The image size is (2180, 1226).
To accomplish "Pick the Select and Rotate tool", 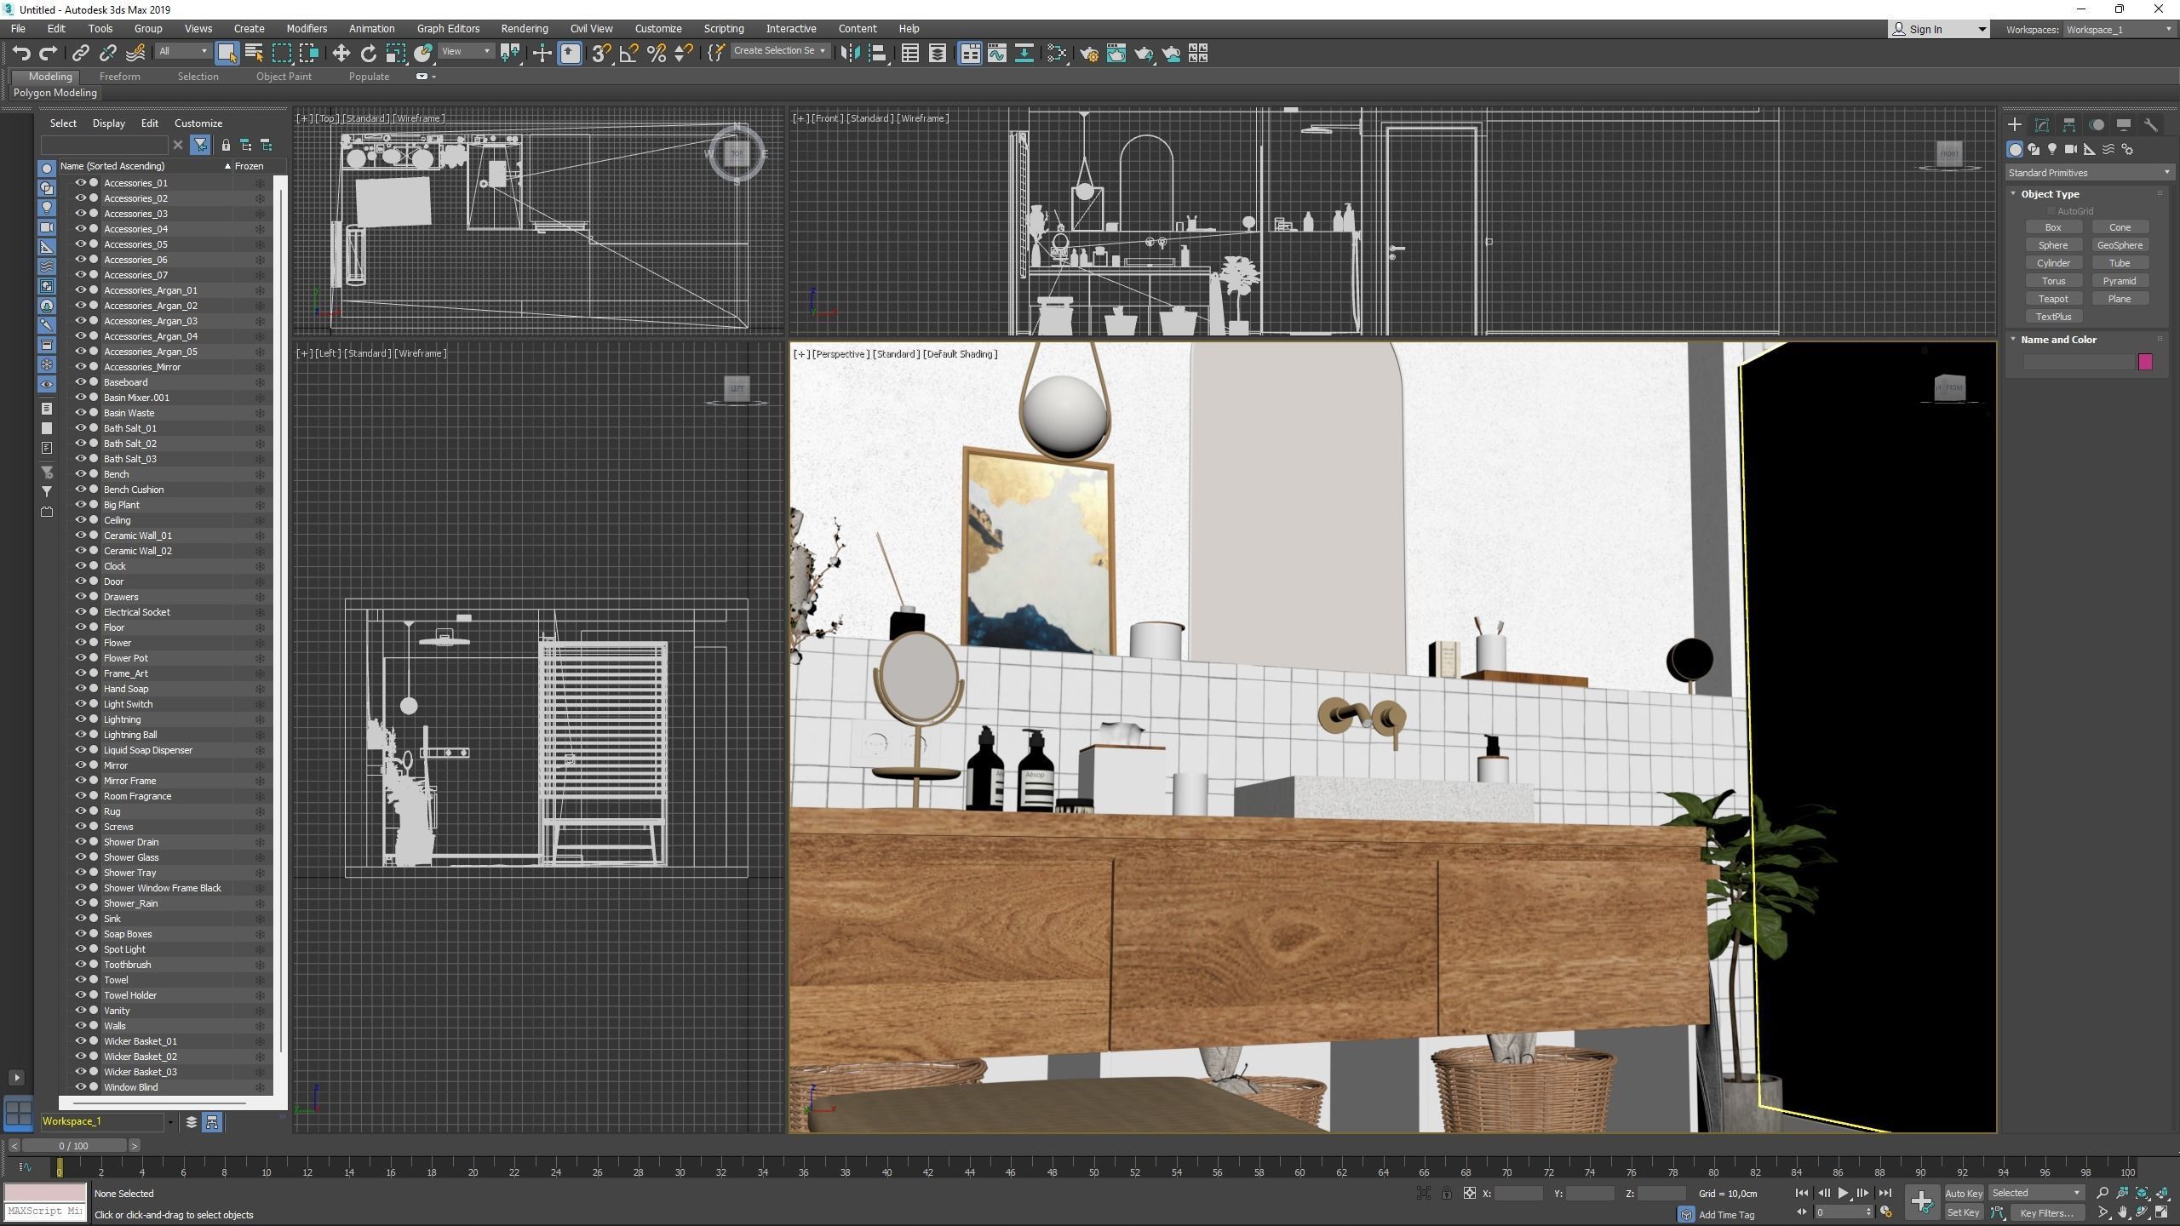I will click(x=368, y=54).
